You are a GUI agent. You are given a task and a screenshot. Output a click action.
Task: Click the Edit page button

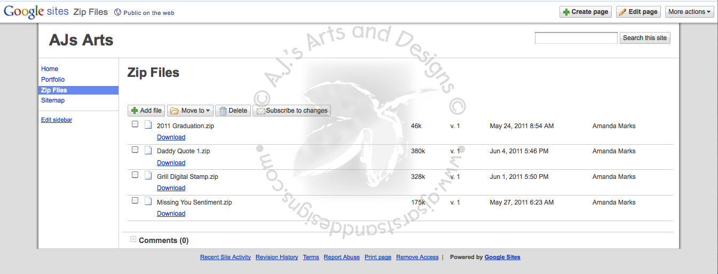[x=638, y=12]
